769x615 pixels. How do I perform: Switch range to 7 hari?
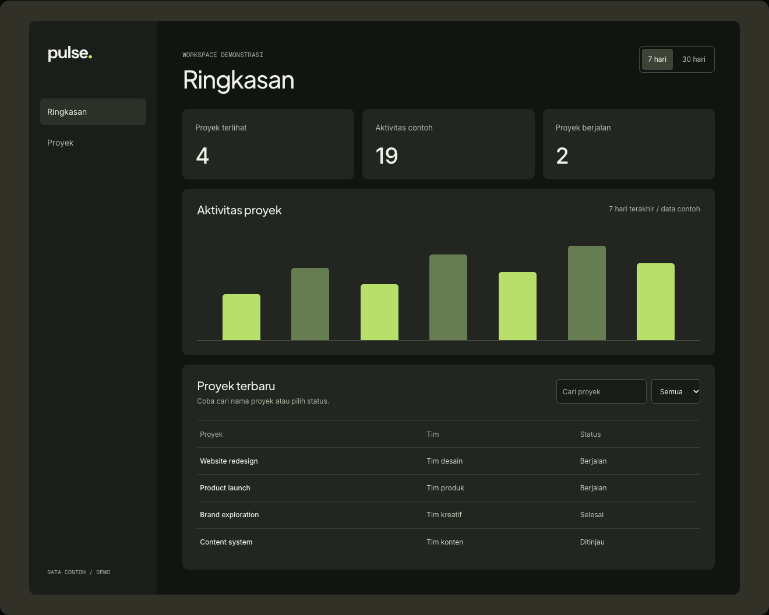click(x=657, y=59)
